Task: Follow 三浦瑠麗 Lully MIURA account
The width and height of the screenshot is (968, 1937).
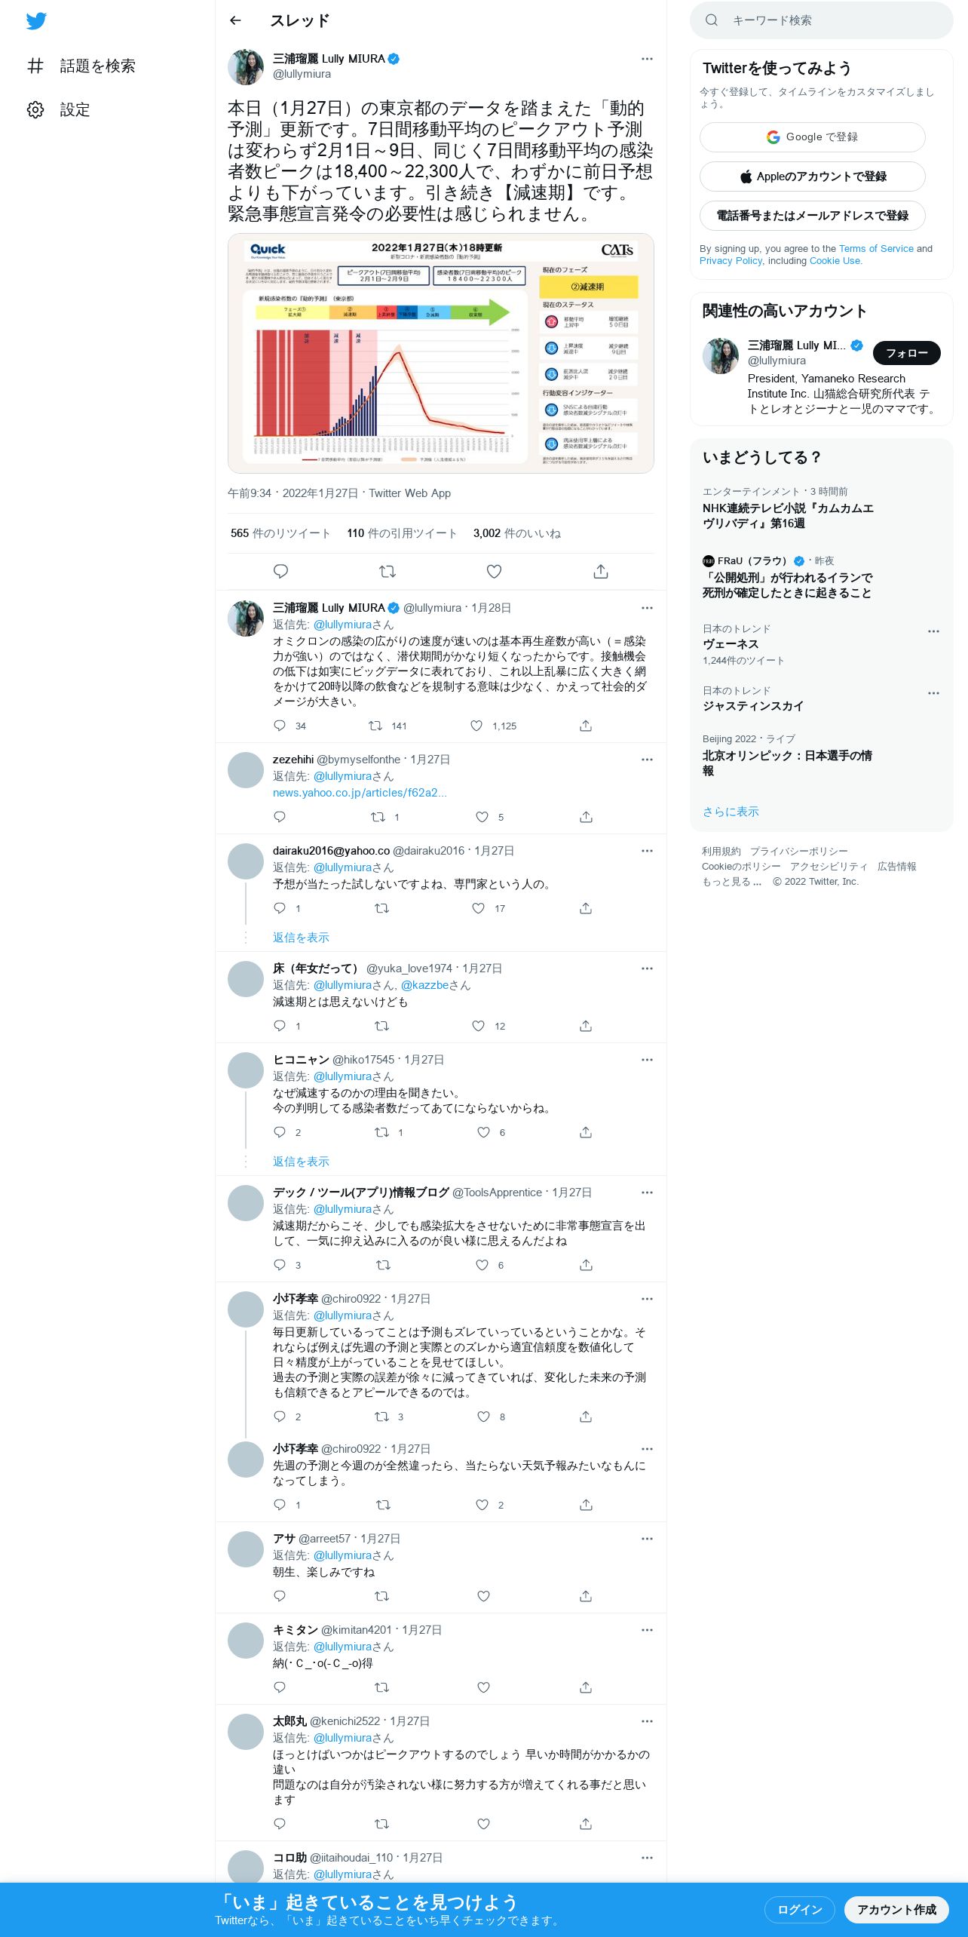Action: pyautogui.click(x=906, y=353)
